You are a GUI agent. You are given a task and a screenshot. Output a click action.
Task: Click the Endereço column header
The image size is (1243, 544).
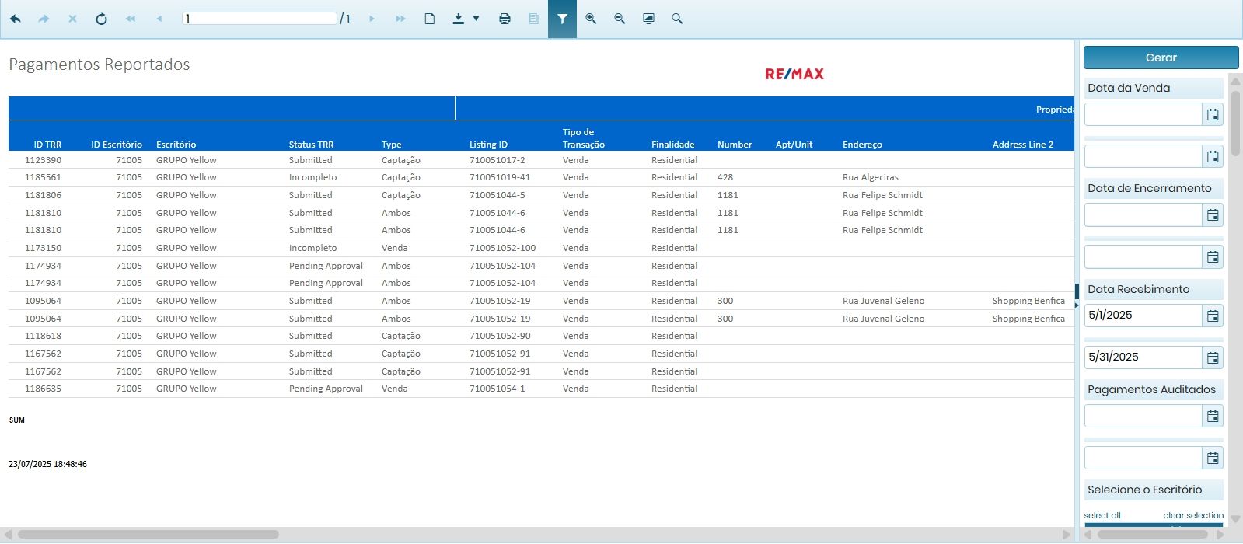(862, 145)
